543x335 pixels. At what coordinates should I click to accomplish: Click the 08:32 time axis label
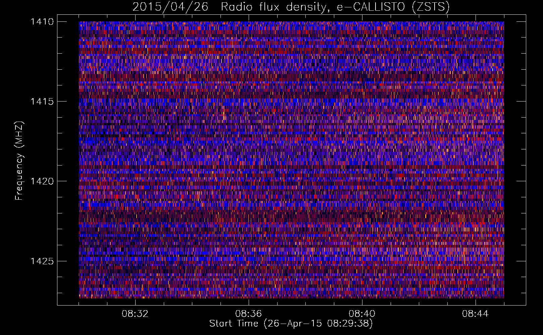coord(135,314)
